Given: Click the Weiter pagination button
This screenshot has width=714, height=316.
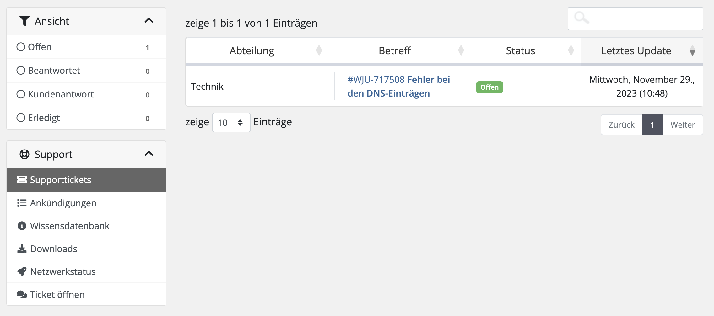Looking at the screenshot, I should click(682, 125).
